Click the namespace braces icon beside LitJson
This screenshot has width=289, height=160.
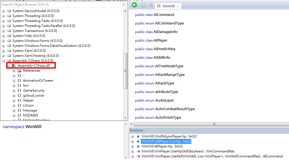(x=19, y=105)
